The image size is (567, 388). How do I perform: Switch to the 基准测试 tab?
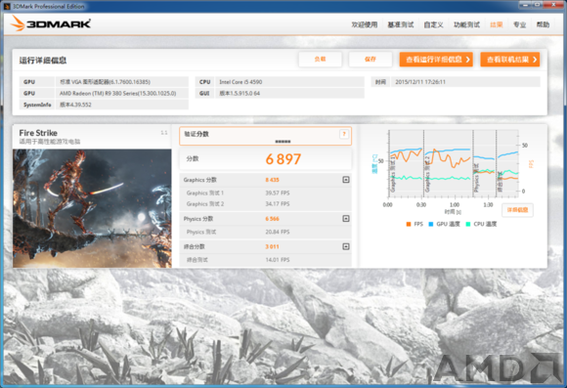click(x=400, y=24)
